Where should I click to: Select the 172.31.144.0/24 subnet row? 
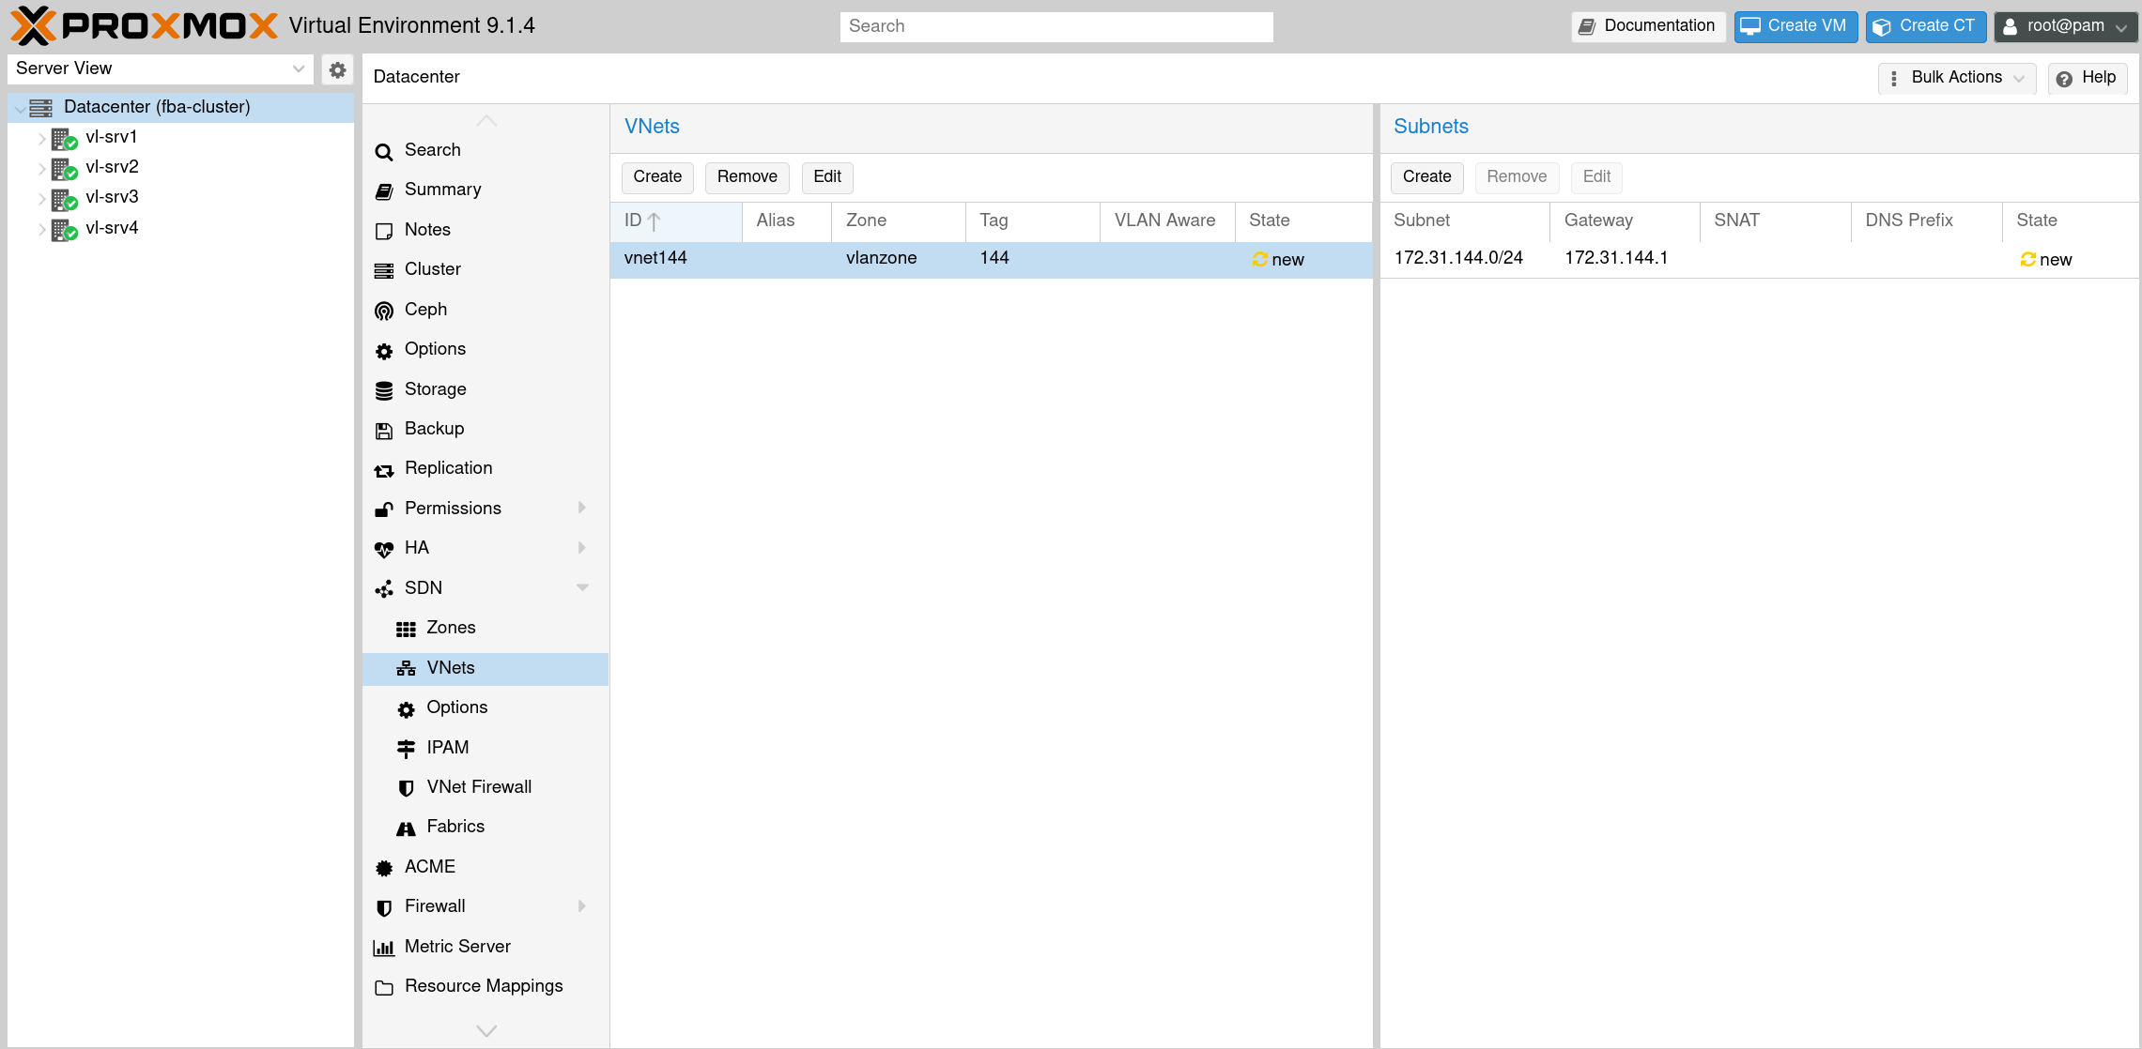pyautogui.click(x=1759, y=260)
